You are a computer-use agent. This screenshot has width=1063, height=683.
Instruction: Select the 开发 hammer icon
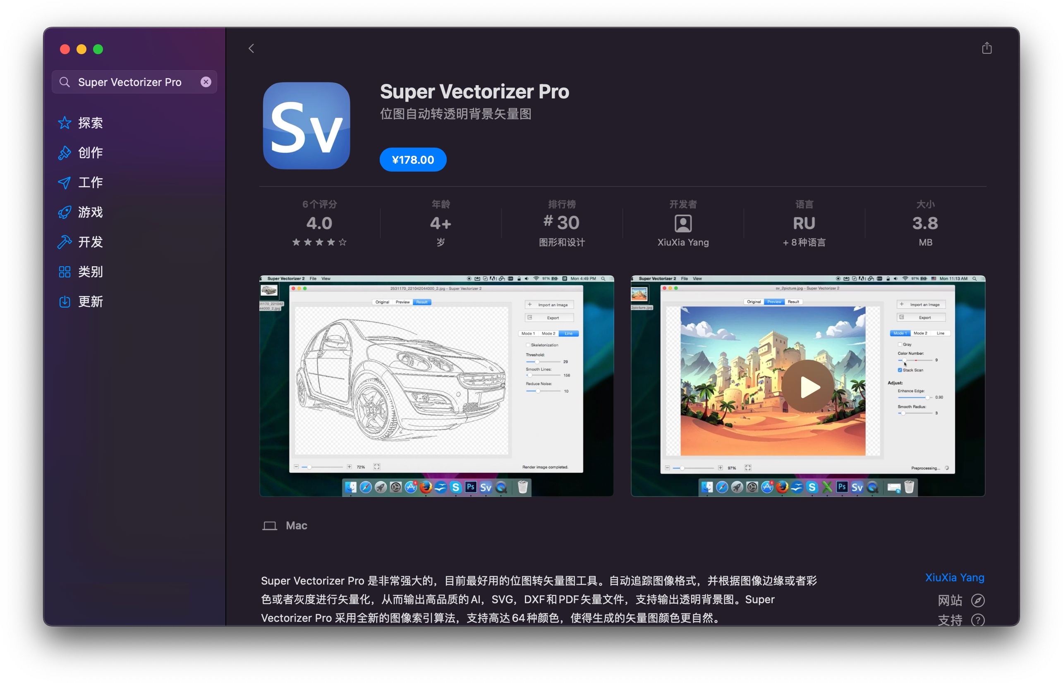click(x=65, y=242)
